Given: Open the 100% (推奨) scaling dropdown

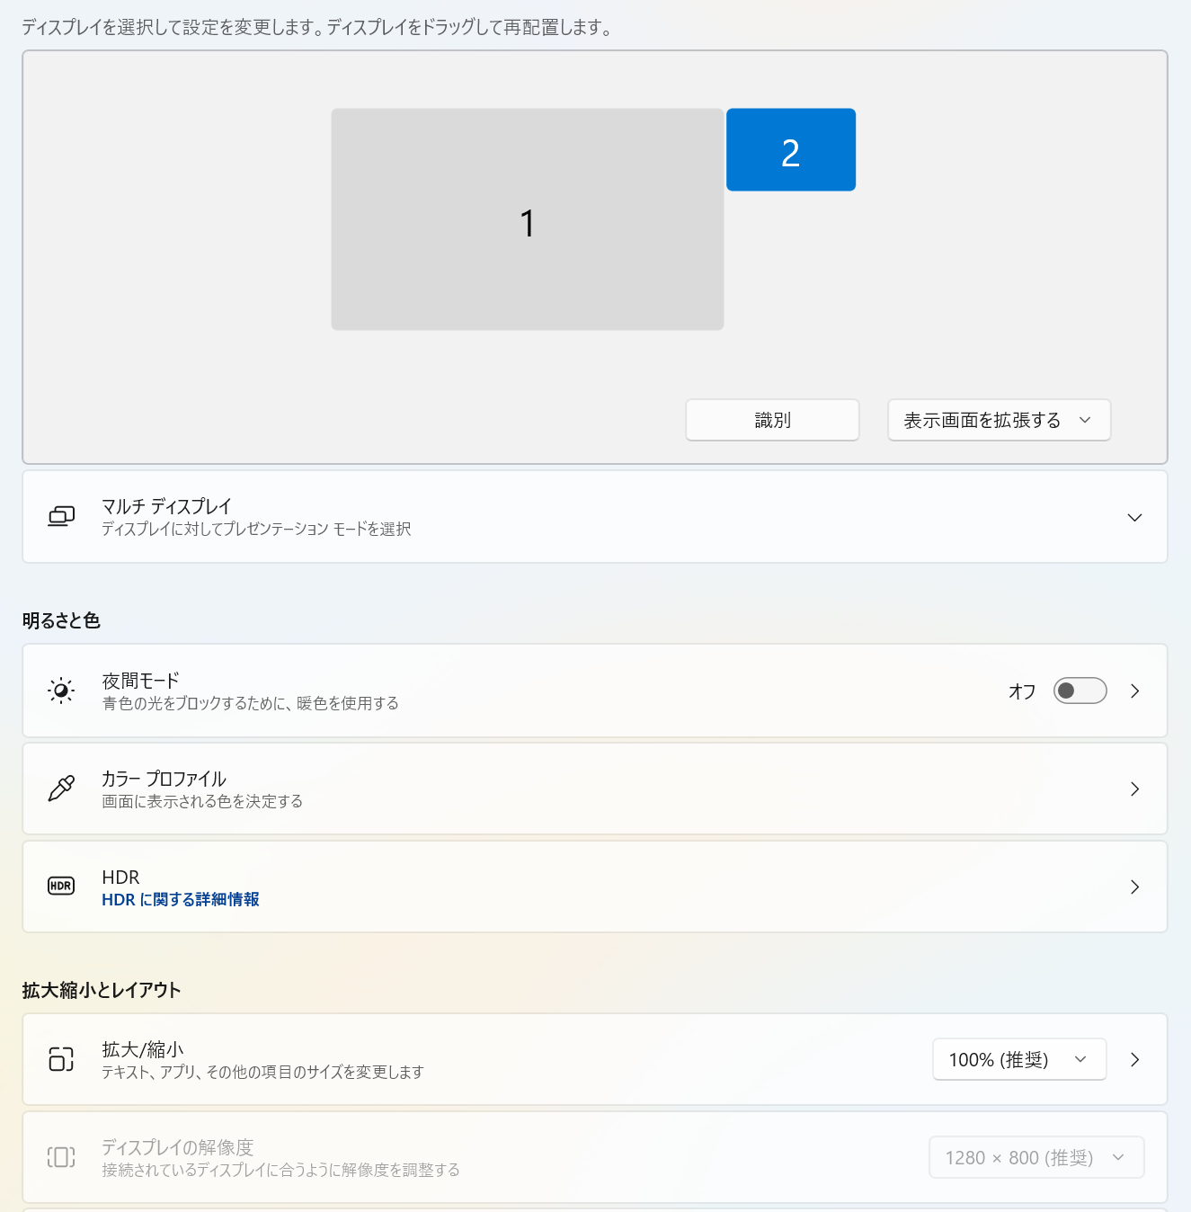Looking at the screenshot, I should point(1018,1059).
